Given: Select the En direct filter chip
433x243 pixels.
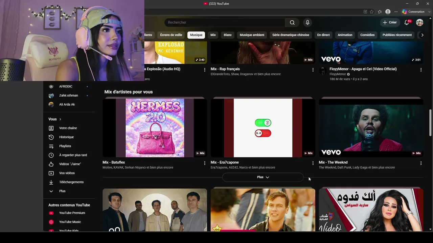Looking at the screenshot, I should pyautogui.click(x=323, y=35).
